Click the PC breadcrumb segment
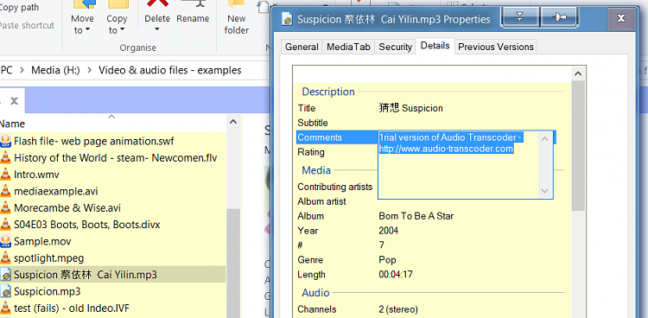Image resolution: width=648 pixels, height=318 pixels. coord(7,70)
